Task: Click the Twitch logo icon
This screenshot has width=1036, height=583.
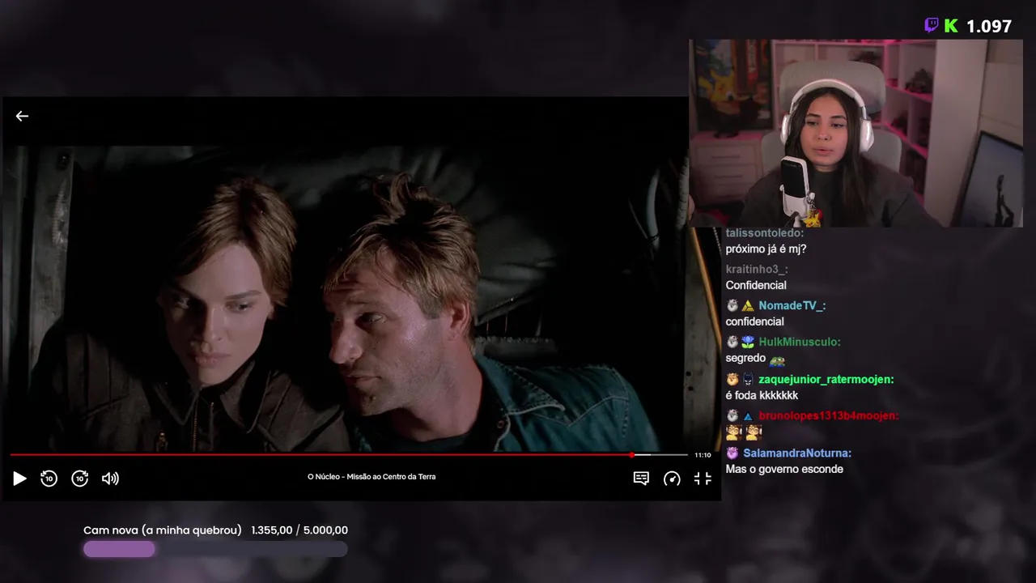Action: point(932,25)
